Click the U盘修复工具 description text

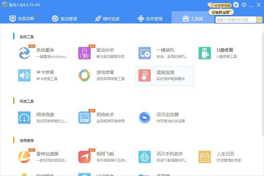[227, 56]
